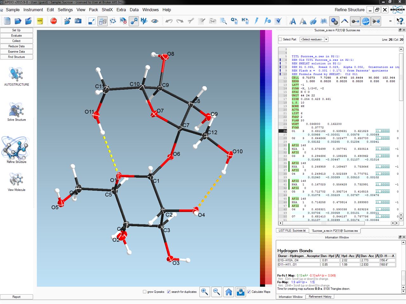
Task: Open the Help menu
Action: coord(167,10)
